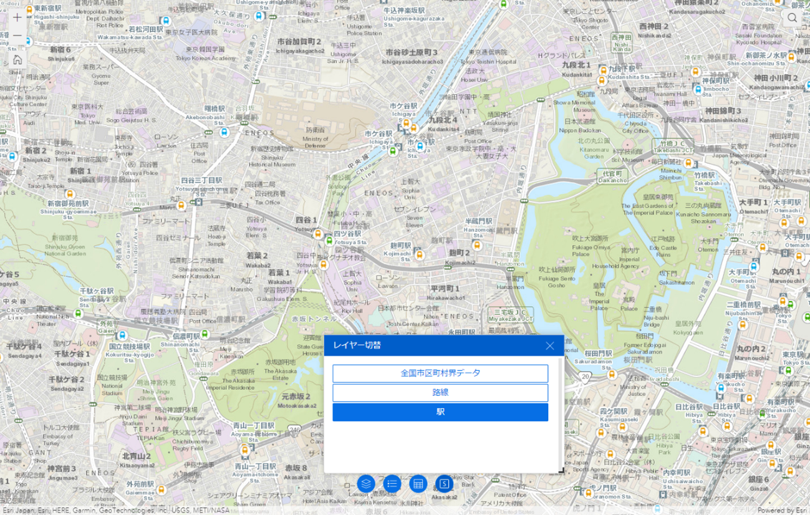Click the 麹町駅 station marker

click(420, 254)
